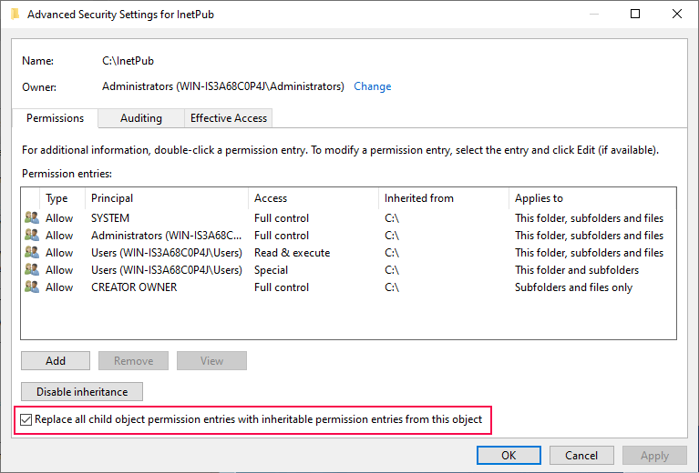Click the folder icon in the title bar
Image resolution: width=699 pixels, height=473 pixels.
point(14,15)
